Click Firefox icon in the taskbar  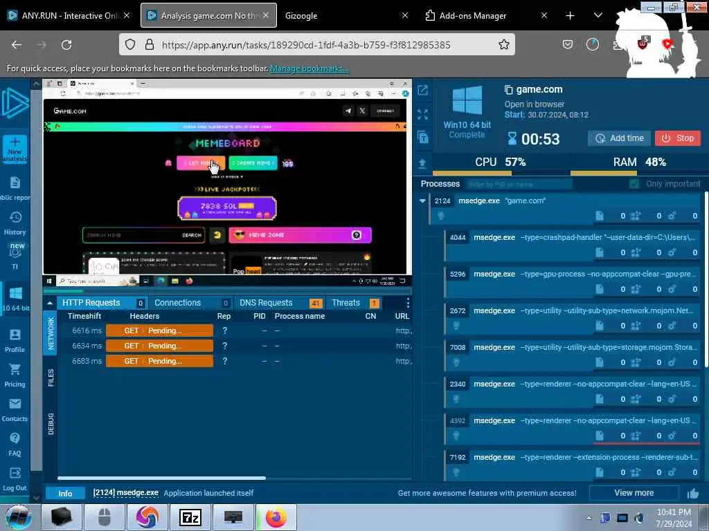pyautogui.click(x=276, y=517)
